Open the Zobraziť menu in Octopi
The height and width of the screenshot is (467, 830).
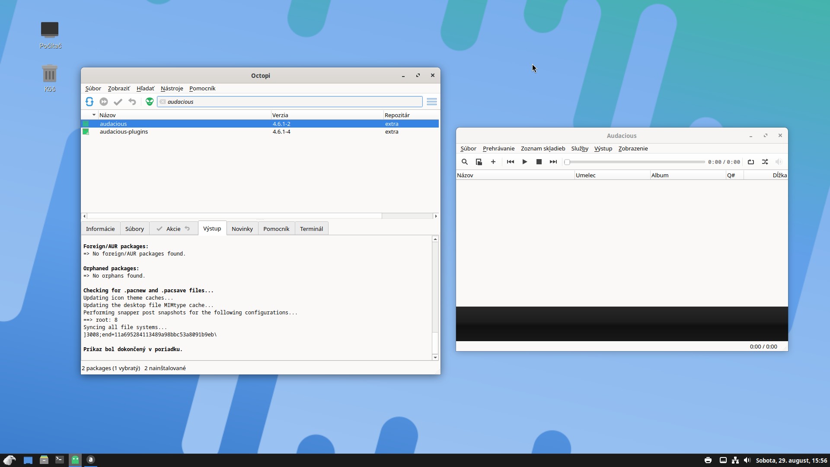(119, 88)
